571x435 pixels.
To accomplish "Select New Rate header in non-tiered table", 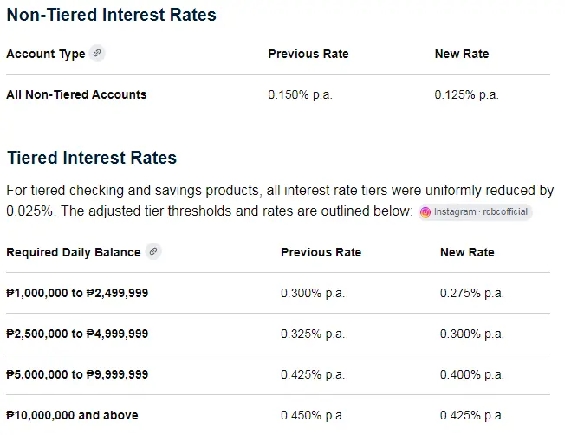I will point(462,54).
